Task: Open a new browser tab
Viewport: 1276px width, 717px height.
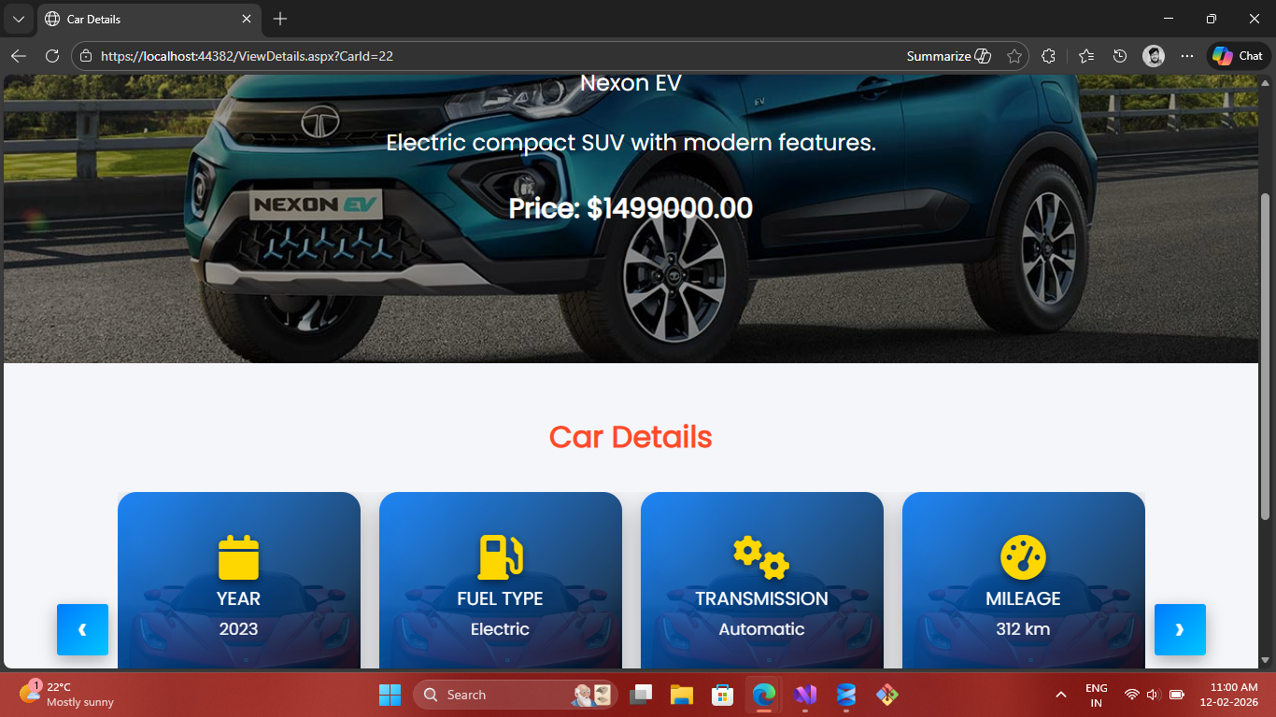Action: [280, 19]
